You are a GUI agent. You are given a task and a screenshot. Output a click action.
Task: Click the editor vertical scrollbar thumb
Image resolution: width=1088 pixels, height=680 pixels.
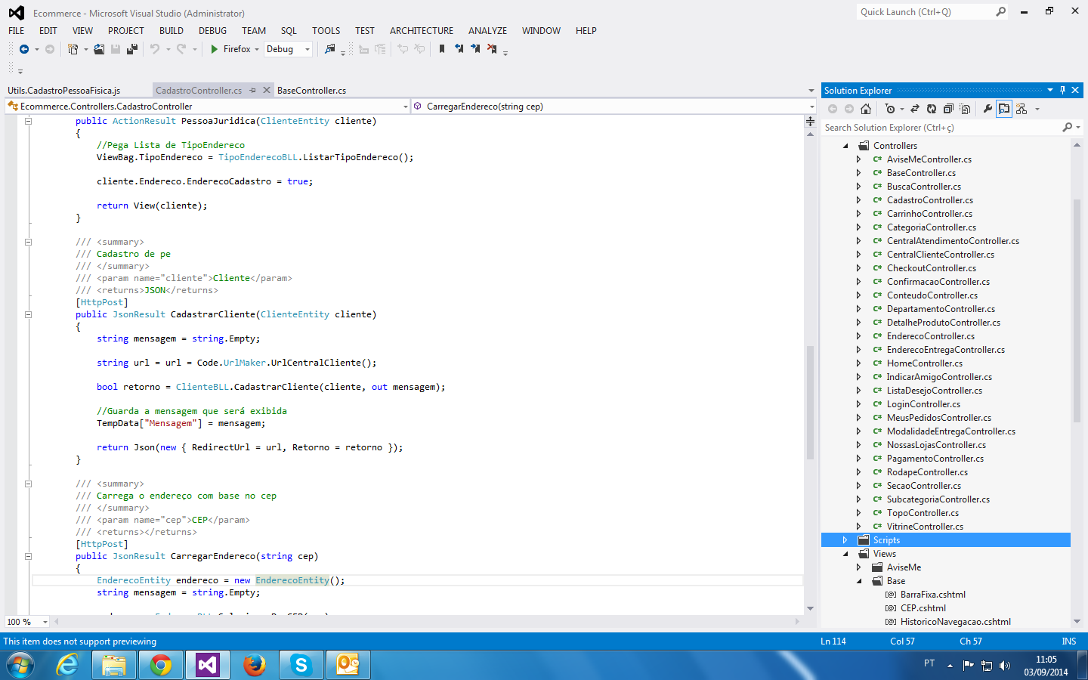810,402
